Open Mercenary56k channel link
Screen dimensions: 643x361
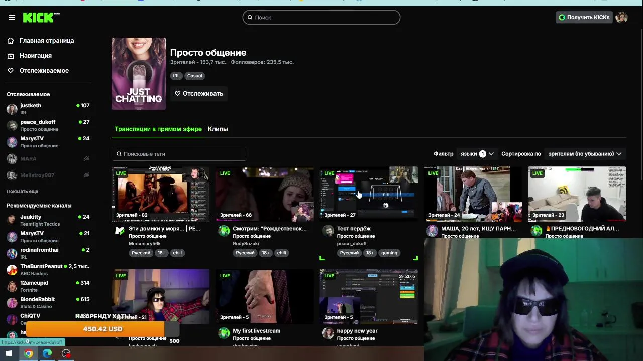click(x=145, y=244)
